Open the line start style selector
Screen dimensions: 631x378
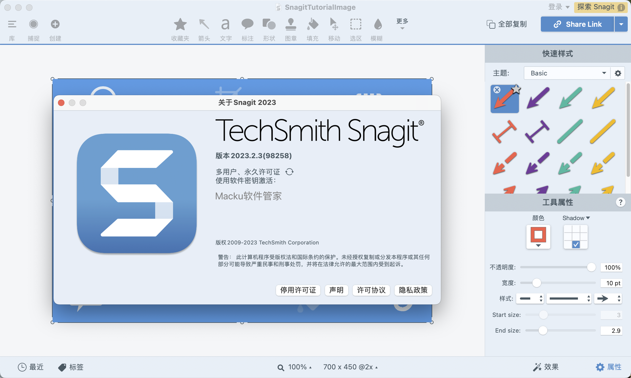(x=530, y=299)
